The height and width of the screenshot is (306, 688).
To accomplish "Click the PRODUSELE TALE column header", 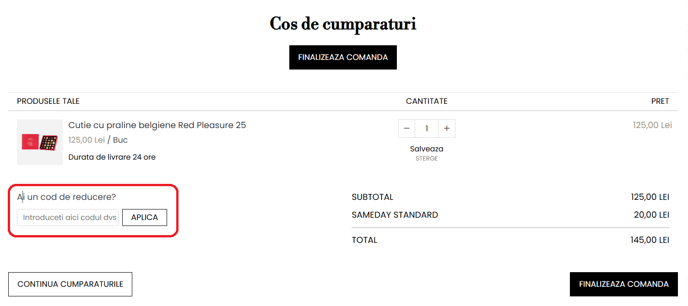I will pyautogui.click(x=48, y=101).
